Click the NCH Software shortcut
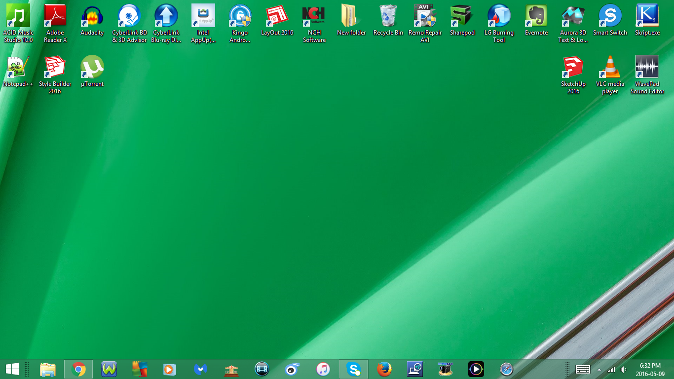This screenshot has height=379, width=674. click(x=314, y=16)
